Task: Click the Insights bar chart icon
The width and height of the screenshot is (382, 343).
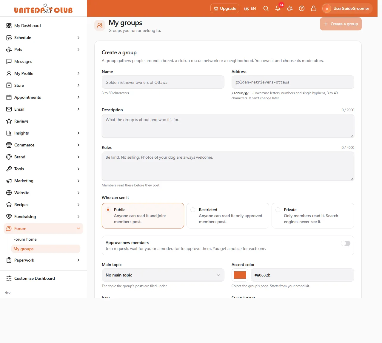Action: pyautogui.click(x=9, y=133)
